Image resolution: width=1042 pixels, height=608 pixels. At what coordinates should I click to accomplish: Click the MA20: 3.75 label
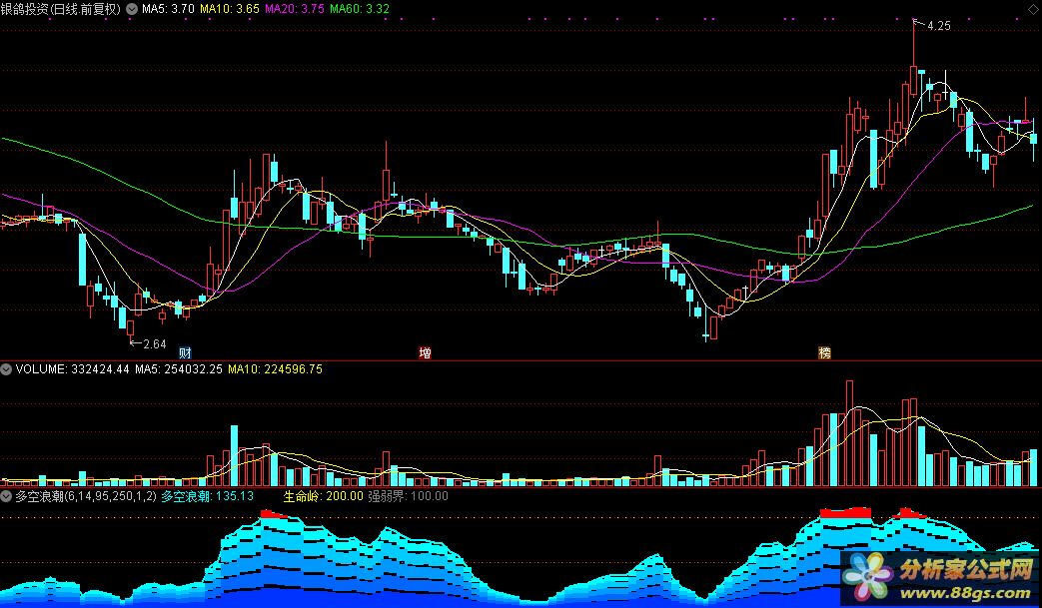coord(295,9)
